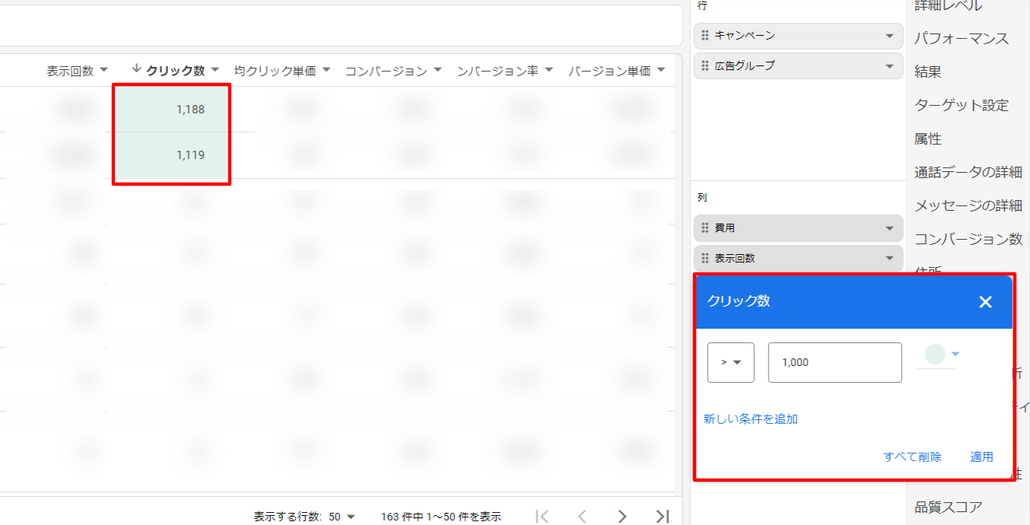Select 品質スコア in the category list

click(948, 507)
